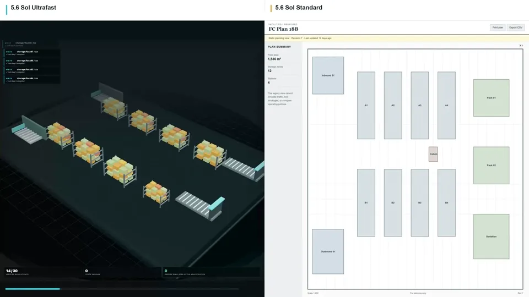
Task: Click the static planning view revision banner
Action: [397, 38]
